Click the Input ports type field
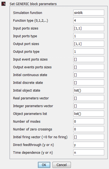Image resolution: width=109 pixels, height=169 pixels. [89, 36]
